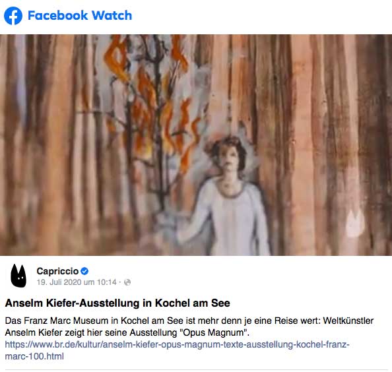This screenshot has width=392, height=372.
Task: Open the Capriccio black cat avatar
Action: tap(18, 276)
